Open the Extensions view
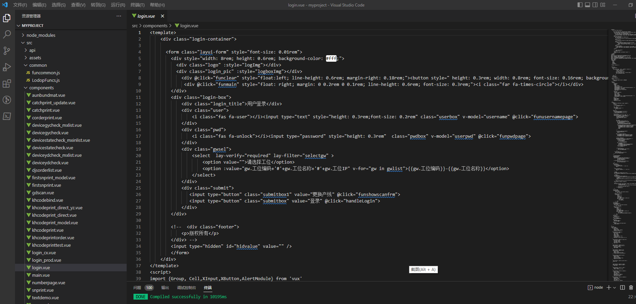 (x=7, y=83)
